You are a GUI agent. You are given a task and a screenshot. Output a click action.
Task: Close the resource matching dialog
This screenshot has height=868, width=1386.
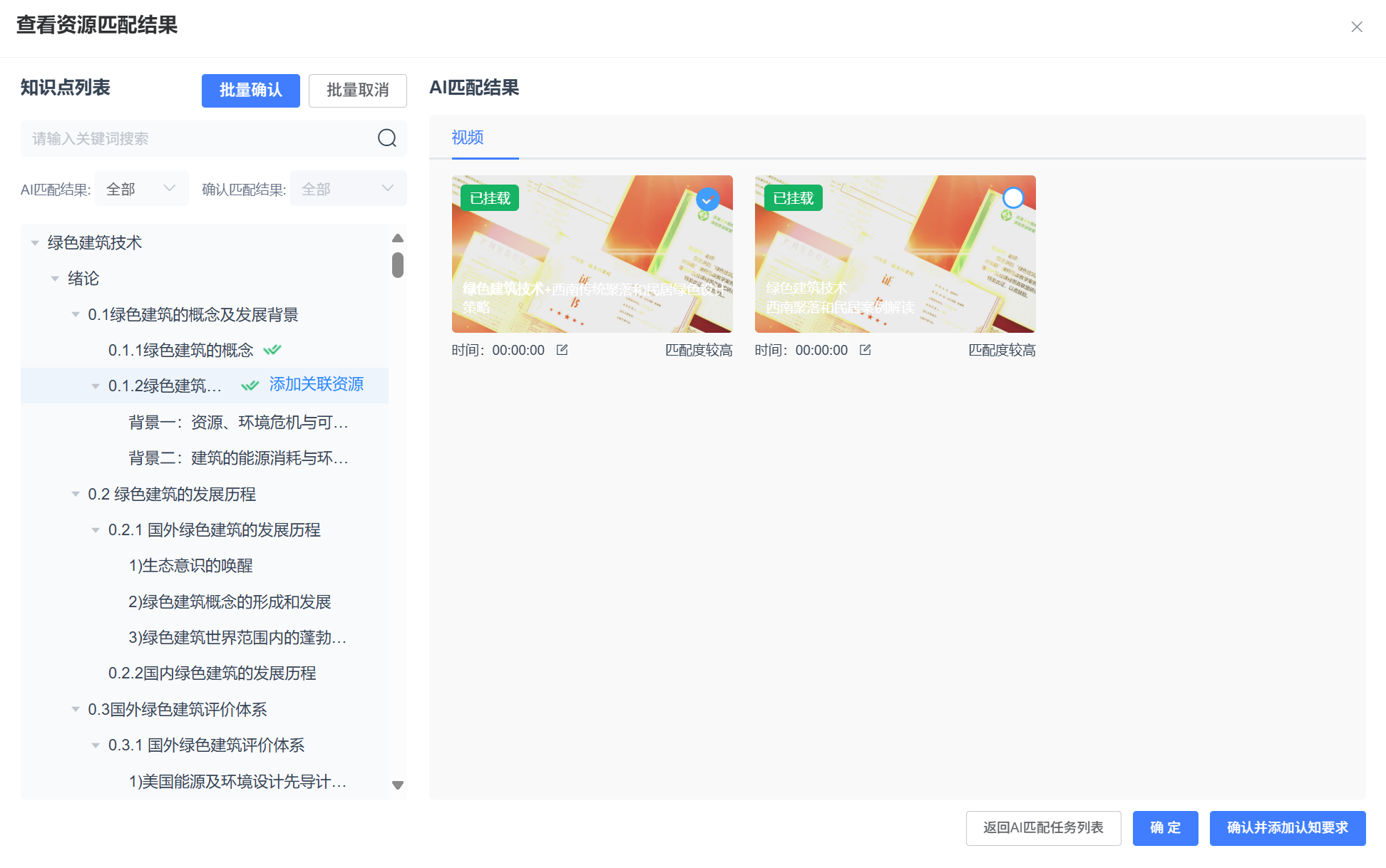click(1356, 27)
